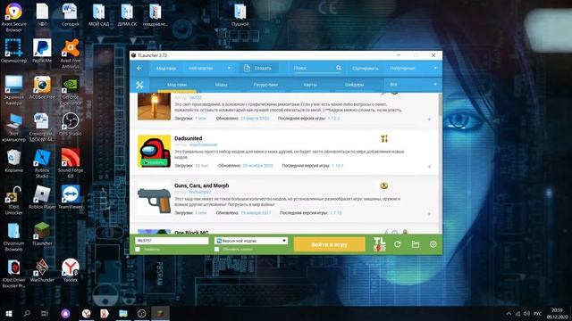
Task: Open the мой модпак dropdown in the top bar
Action: coord(209,68)
